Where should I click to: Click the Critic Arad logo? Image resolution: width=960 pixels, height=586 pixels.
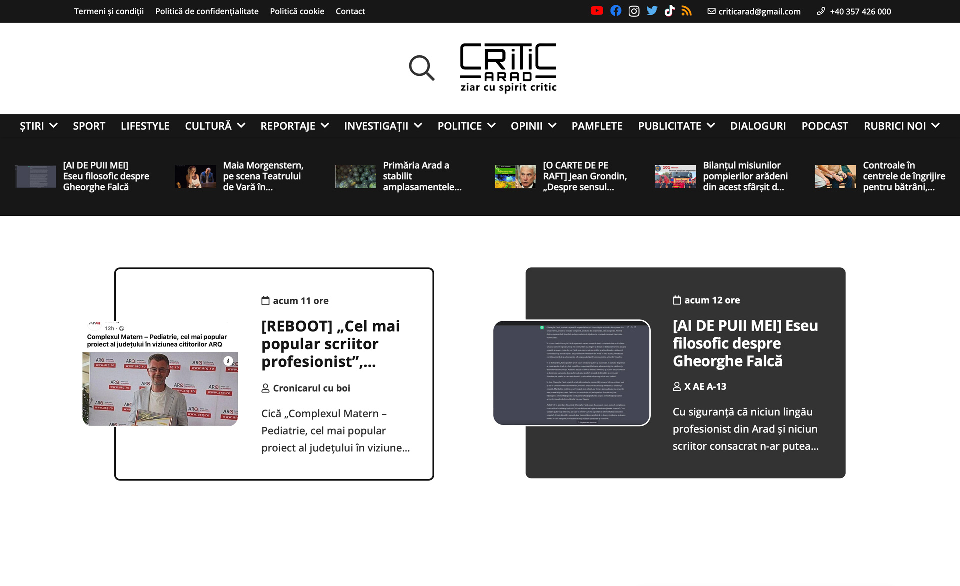(508, 68)
